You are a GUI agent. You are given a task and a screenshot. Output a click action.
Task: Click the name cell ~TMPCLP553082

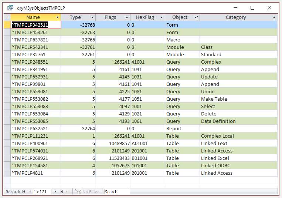[36, 99]
